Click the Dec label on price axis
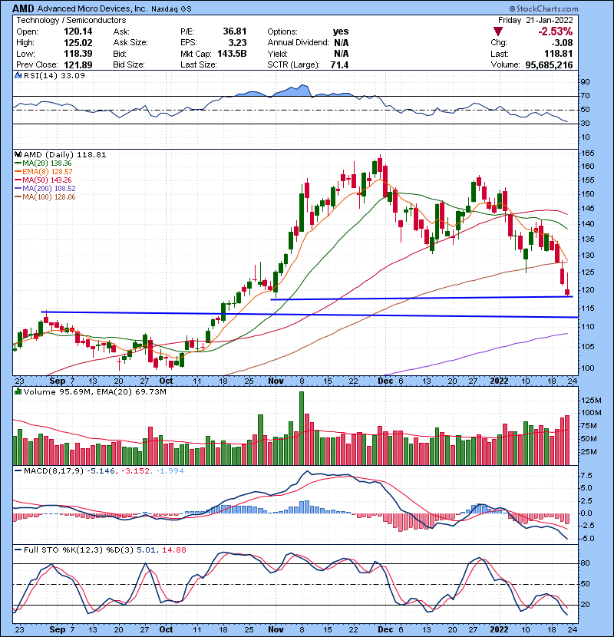 tap(385, 381)
